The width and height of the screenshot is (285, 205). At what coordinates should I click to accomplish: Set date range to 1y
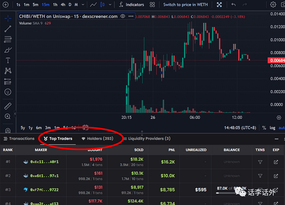[x=31, y=128]
